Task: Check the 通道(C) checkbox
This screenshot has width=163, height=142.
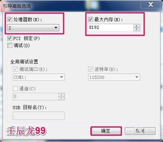Action: click(x=15, y=89)
